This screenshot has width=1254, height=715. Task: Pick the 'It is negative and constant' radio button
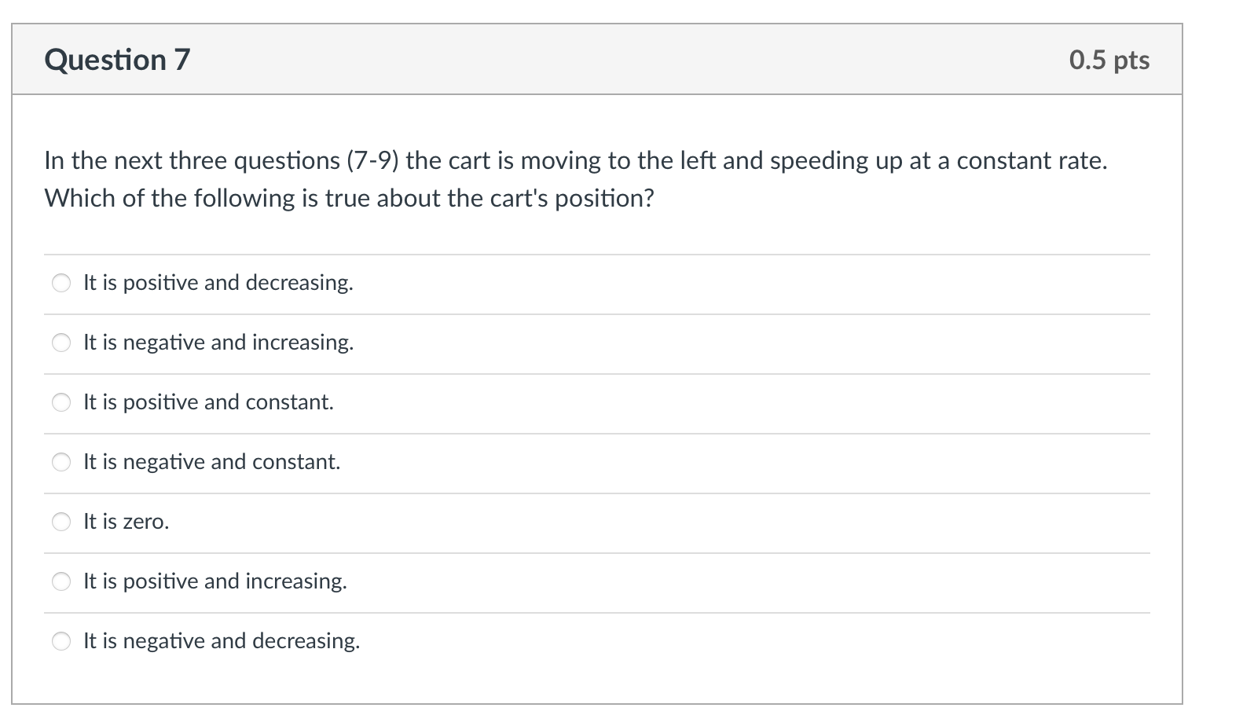click(x=61, y=462)
